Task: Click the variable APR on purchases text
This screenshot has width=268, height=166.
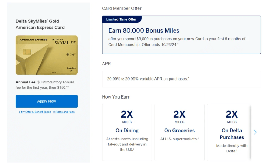Action: (x=148, y=79)
